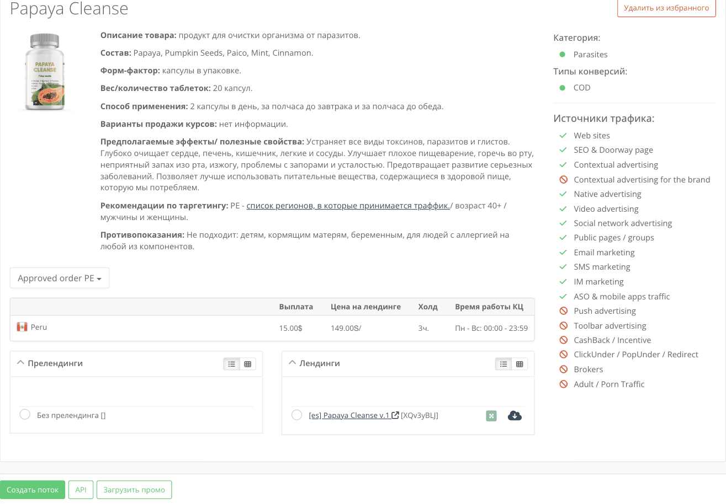Click green expand preview icon for landing
This screenshot has height=504, width=726.
tap(491, 416)
